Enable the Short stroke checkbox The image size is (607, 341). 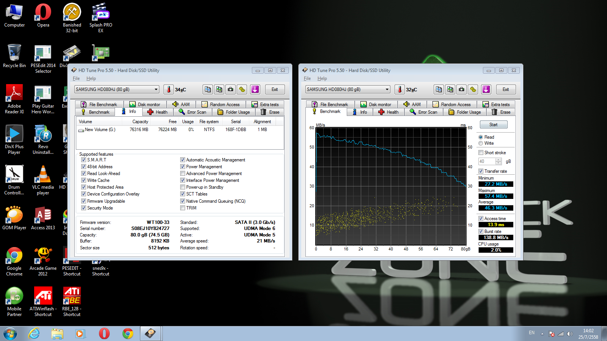click(481, 153)
